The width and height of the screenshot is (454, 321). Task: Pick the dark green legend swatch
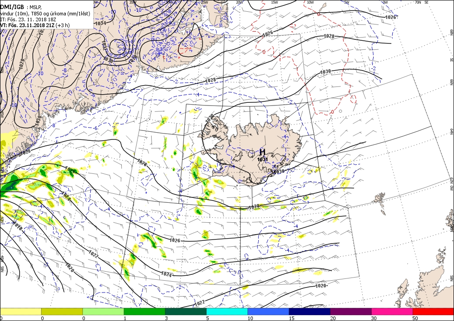coord(186,311)
